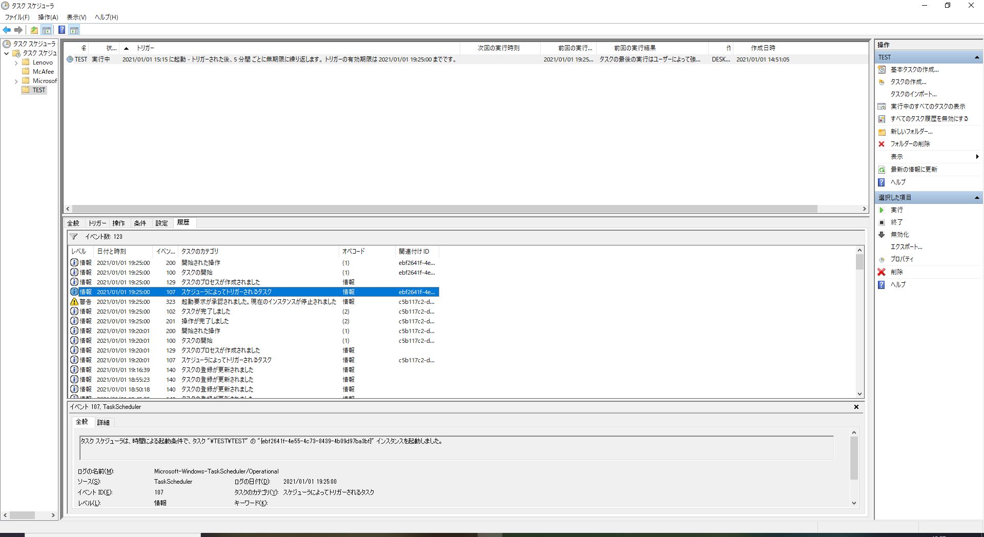
Task: Switch to the 操作 tab
Action: [118, 223]
